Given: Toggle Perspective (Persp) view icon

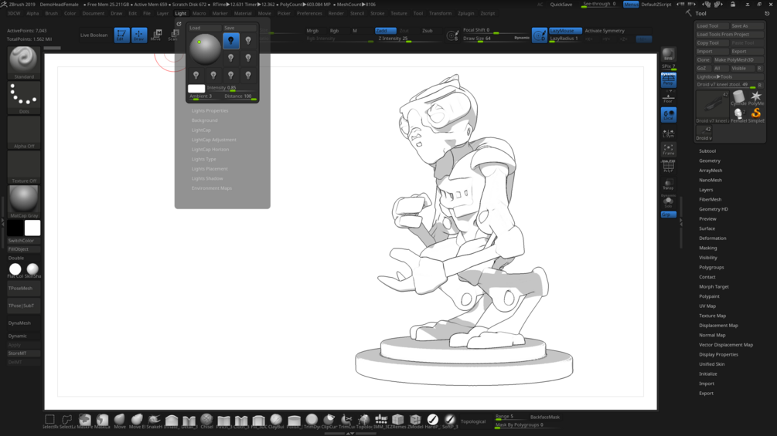Looking at the screenshot, I should point(669,79).
